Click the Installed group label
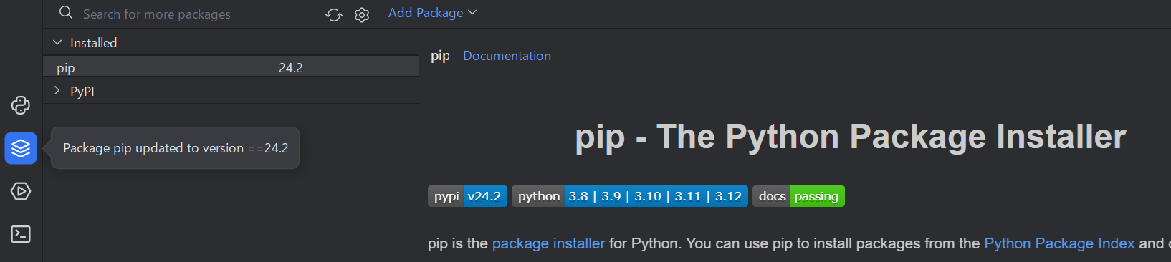The image size is (1171, 262). [93, 43]
